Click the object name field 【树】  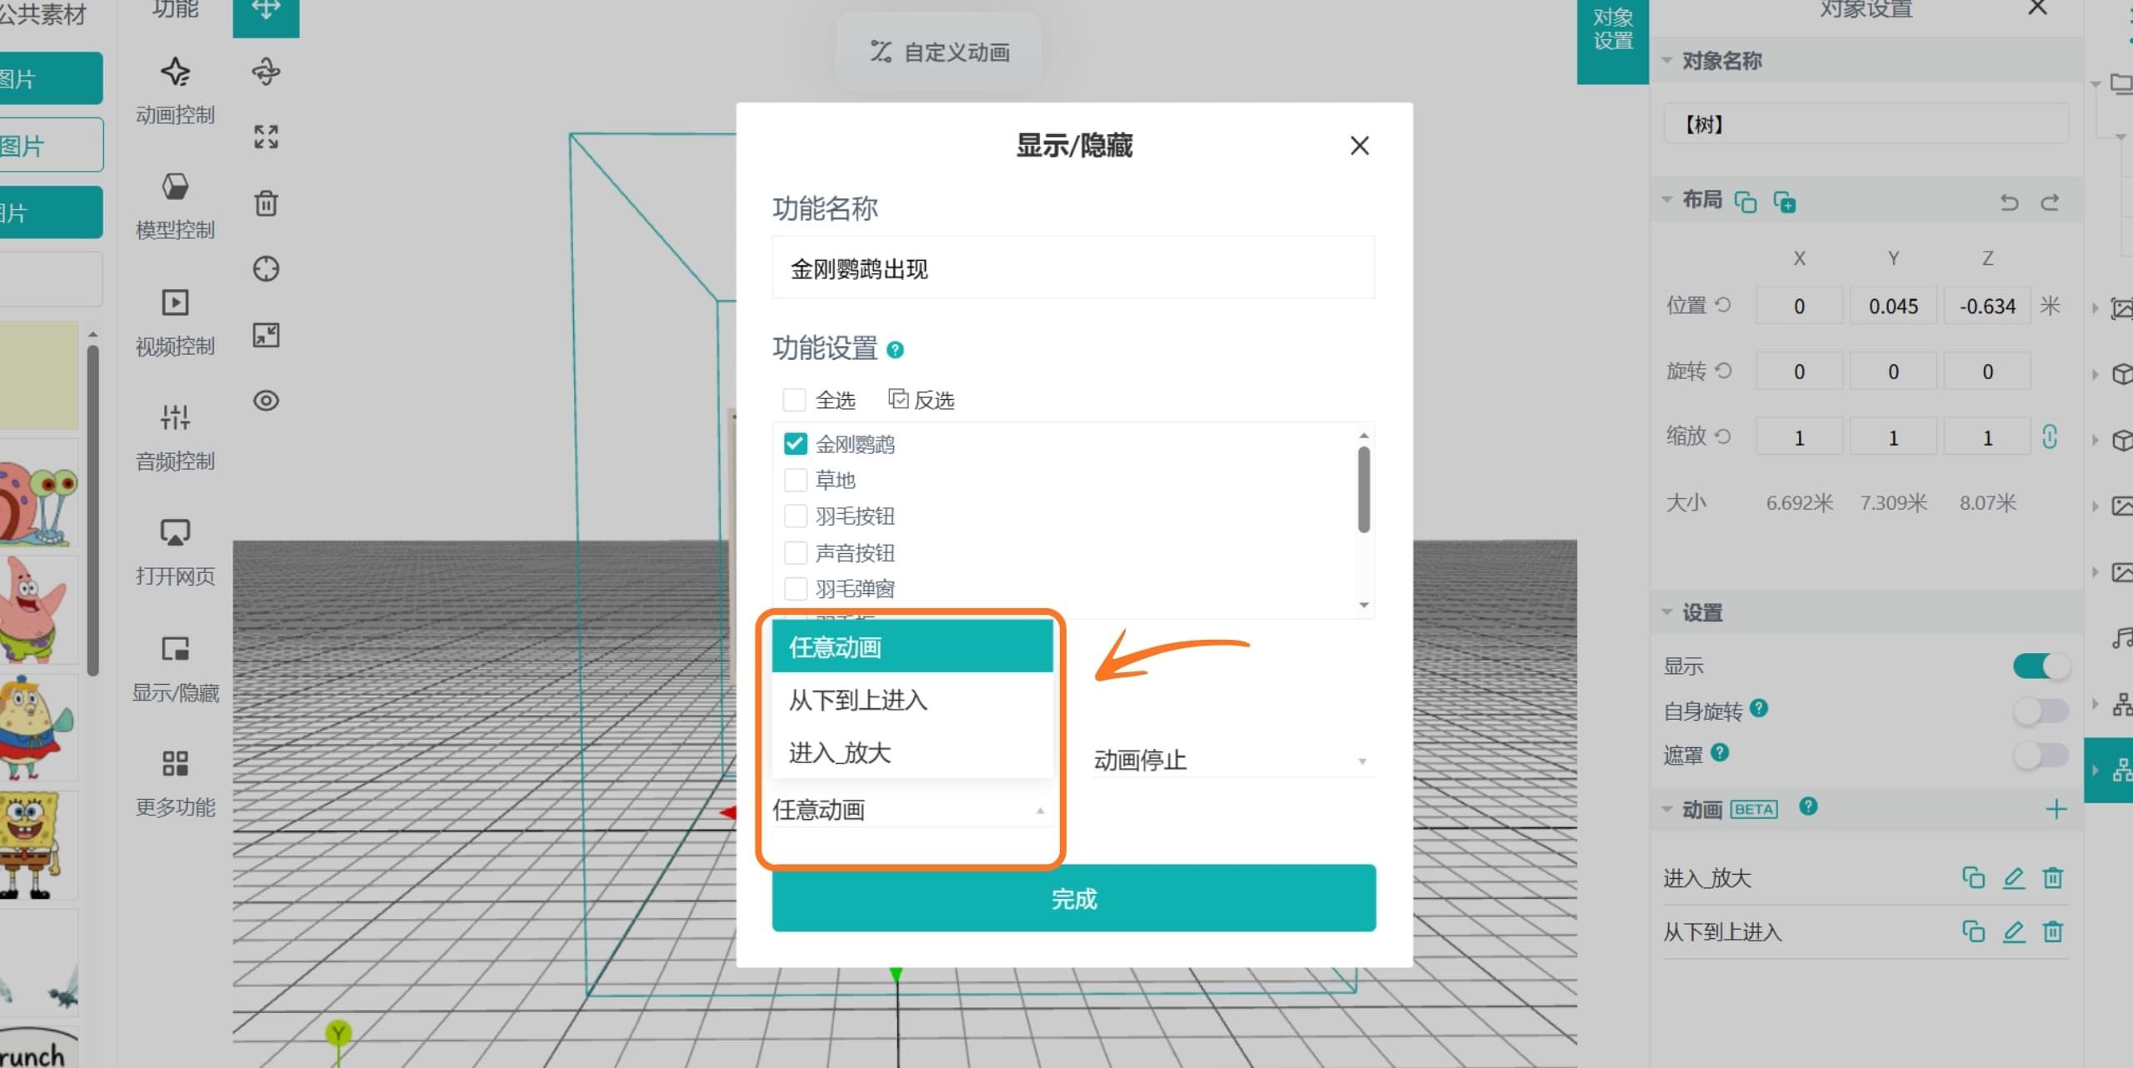[x=1866, y=124]
